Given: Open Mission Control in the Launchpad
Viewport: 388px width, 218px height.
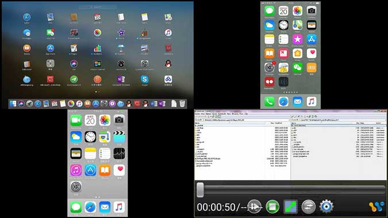Looking at the screenshot, I should pyautogui.click(x=97, y=64).
